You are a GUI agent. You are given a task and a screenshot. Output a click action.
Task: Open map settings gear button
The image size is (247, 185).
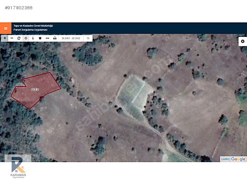243,42
